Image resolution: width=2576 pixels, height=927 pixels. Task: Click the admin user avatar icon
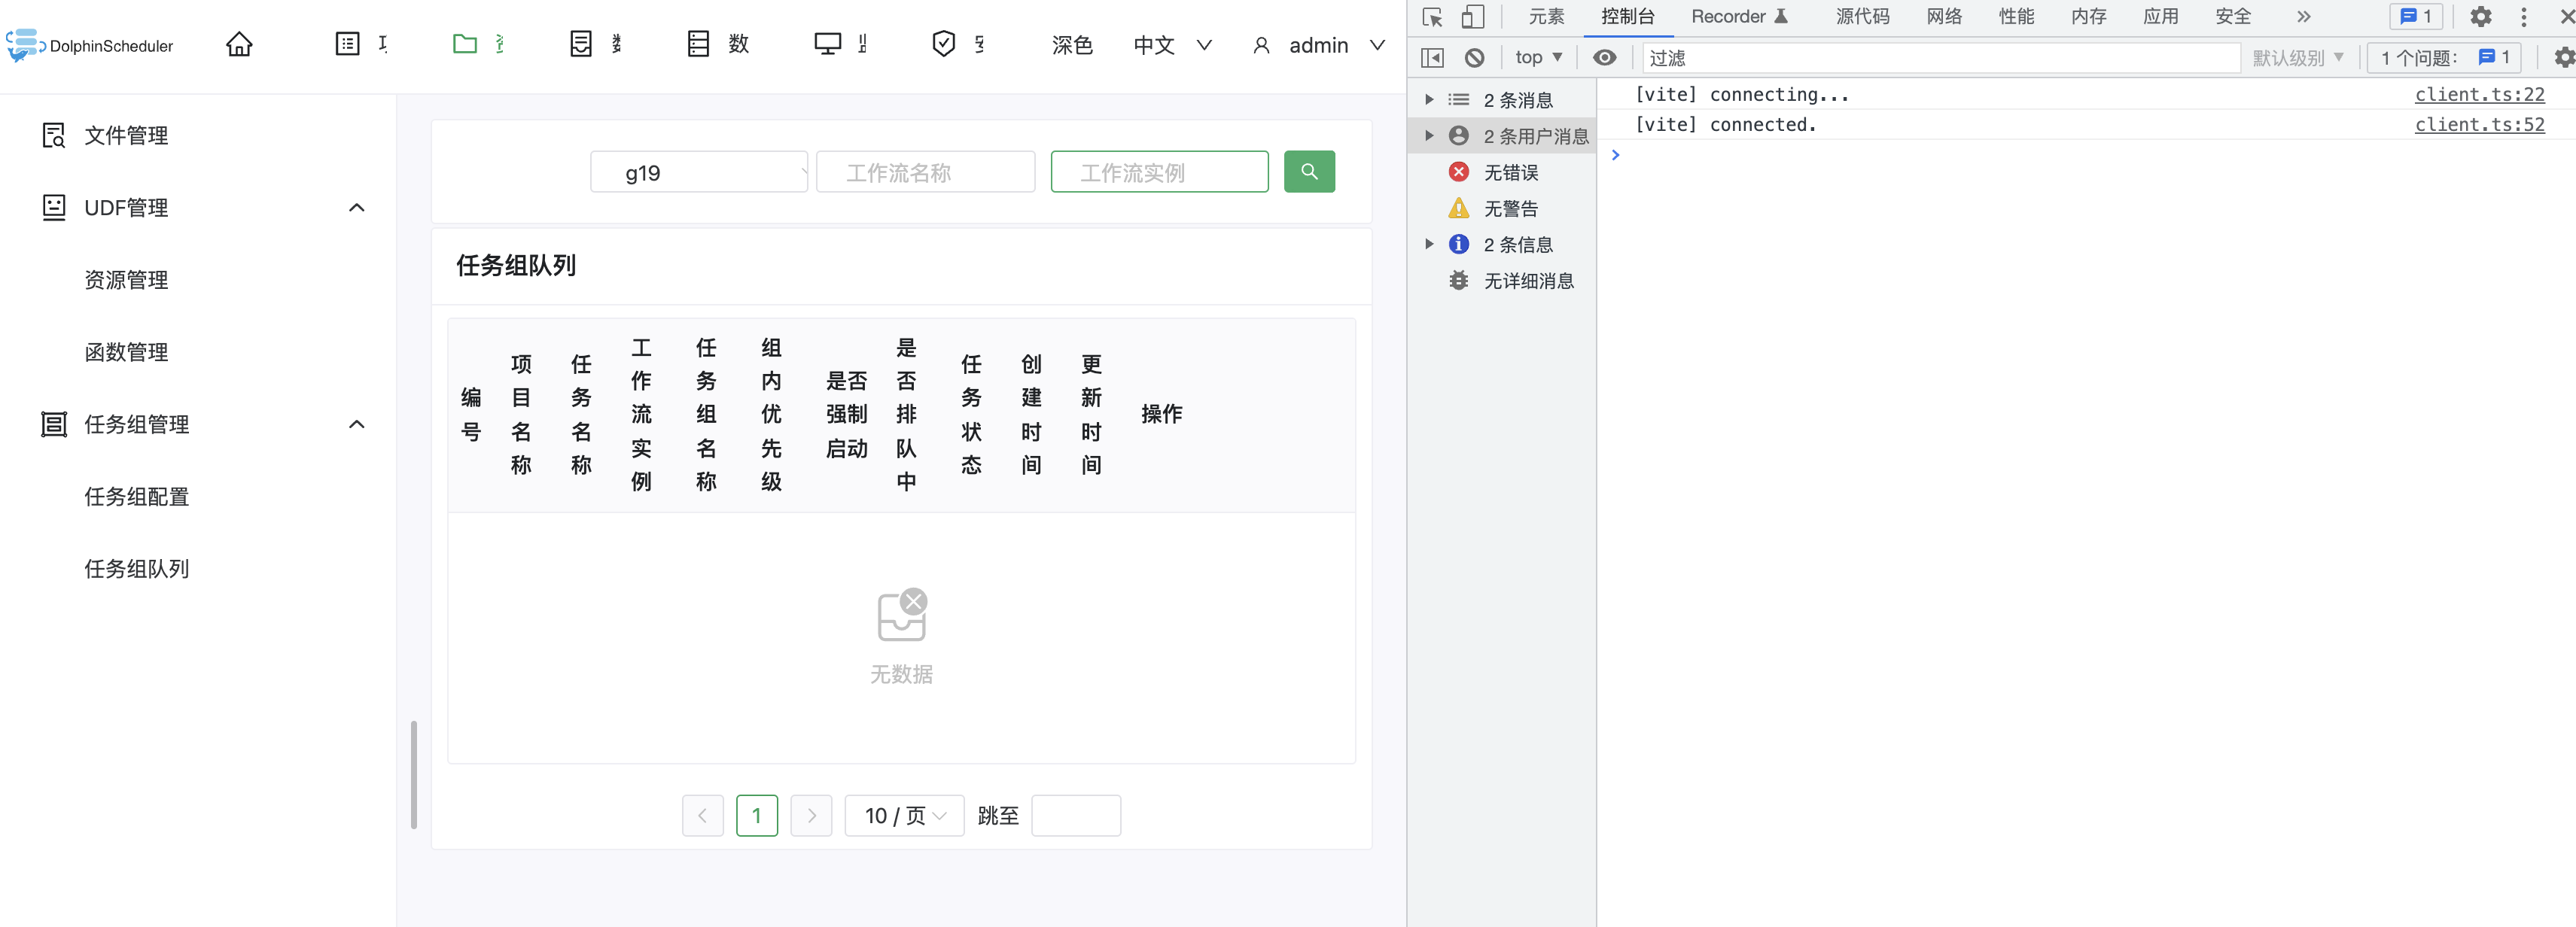click(x=1262, y=45)
